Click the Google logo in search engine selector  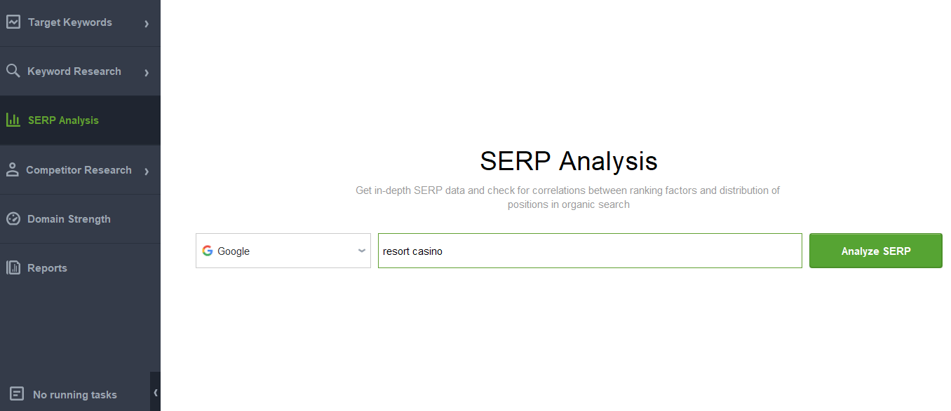pos(208,251)
